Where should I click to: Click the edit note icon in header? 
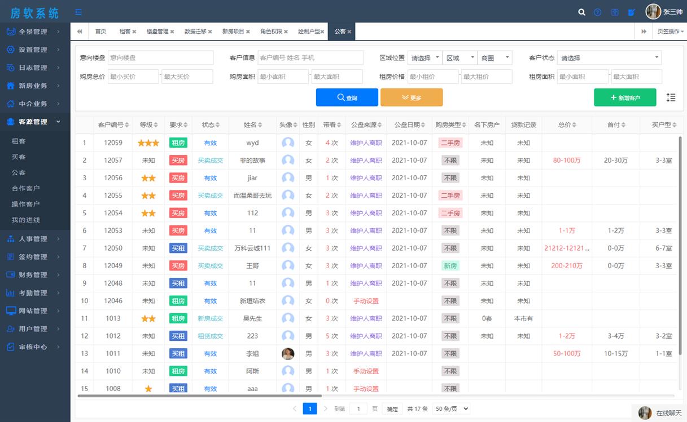pyautogui.click(x=632, y=12)
